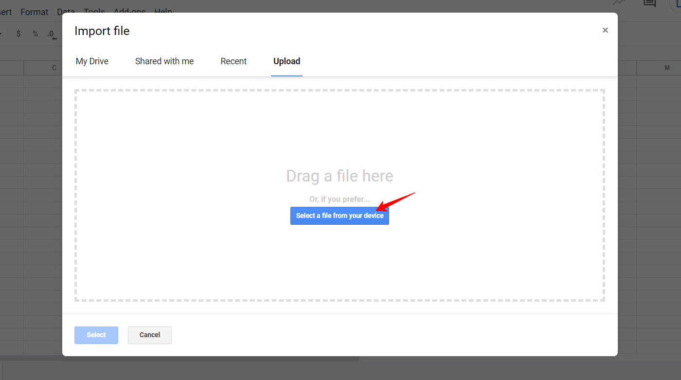The width and height of the screenshot is (681, 380).
Task: Open comment history via speech bubble icon
Action: pyautogui.click(x=649, y=4)
